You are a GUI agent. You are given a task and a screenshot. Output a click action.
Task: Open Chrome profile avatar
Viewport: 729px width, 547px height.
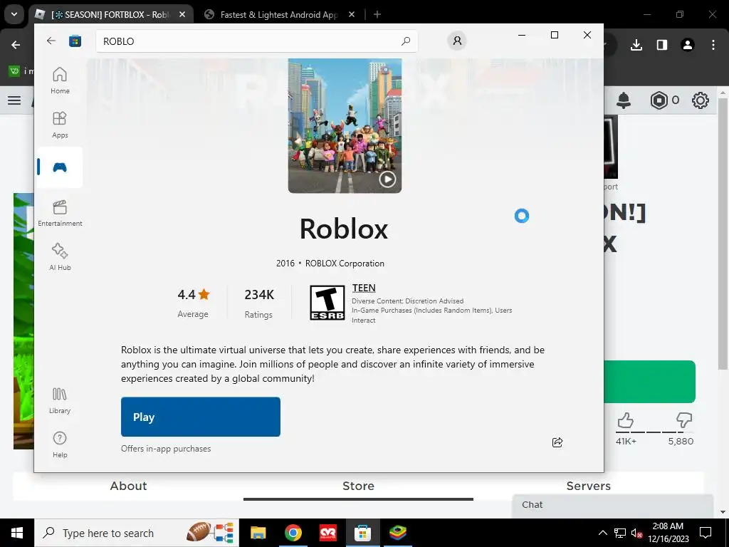tap(687, 45)
